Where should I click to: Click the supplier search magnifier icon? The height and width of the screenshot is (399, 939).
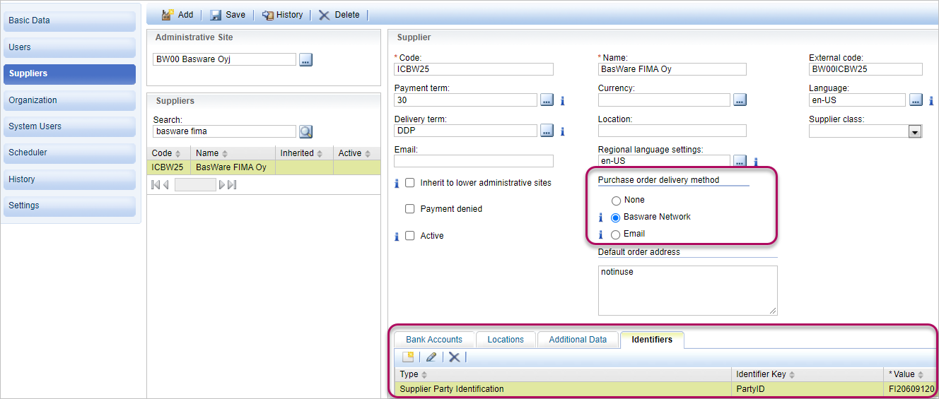(305, 131)
